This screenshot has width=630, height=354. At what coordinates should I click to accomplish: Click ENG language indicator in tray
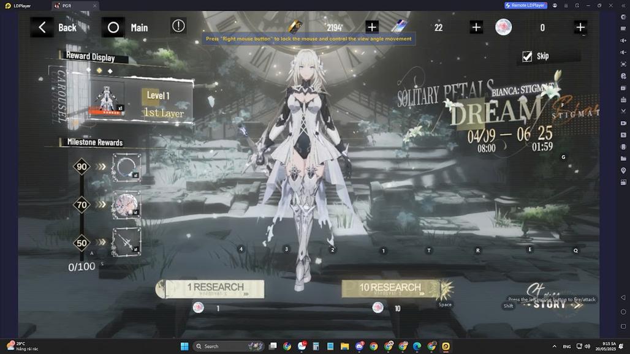567,347
